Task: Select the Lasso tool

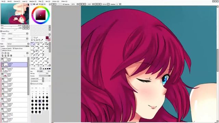Action: (35, 38)
